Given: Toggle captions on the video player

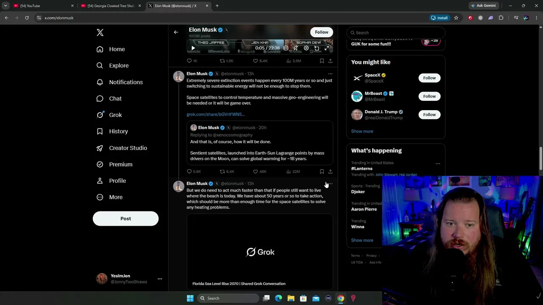Looking at the screenshot, I should (x=286, y=48).
